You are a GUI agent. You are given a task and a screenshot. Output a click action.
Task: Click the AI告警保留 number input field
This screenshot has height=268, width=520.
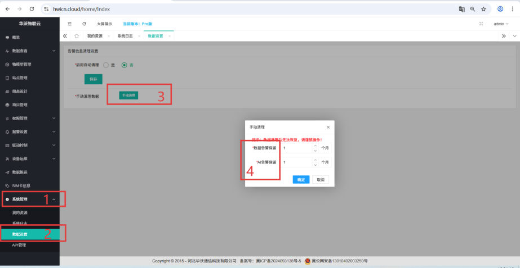click(297, 162)
